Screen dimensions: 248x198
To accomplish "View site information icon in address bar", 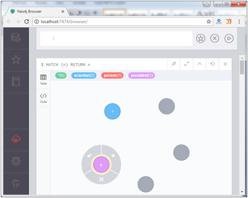I will pyautogui.click(x=37, y=21).
